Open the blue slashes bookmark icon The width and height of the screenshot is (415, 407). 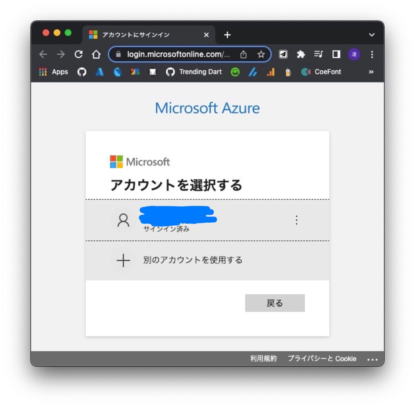(x=253, y=72)
